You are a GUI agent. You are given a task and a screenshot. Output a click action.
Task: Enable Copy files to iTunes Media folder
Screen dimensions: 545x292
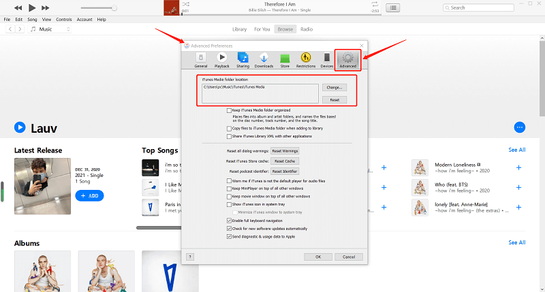tap(229, 129)
